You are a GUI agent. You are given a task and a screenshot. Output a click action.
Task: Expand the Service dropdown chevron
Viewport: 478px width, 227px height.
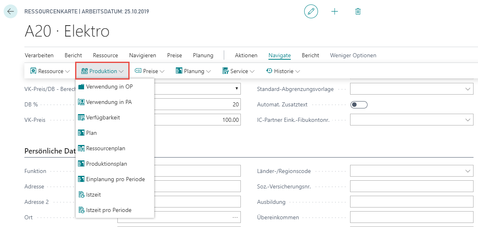(253, 71)
